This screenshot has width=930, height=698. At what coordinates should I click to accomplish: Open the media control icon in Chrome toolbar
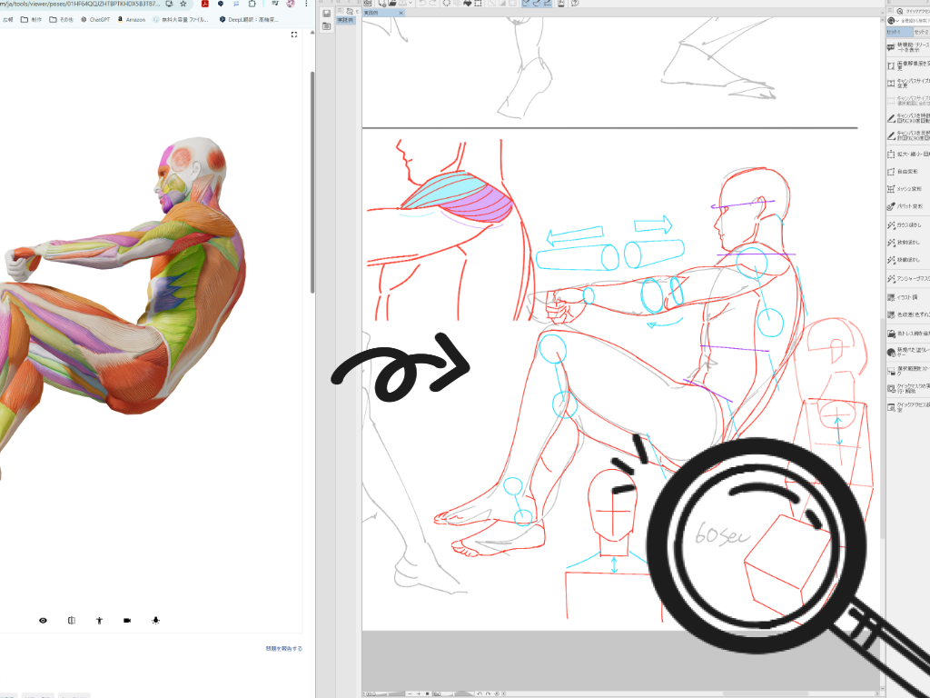pyautogui.click(x=274, y=4)
